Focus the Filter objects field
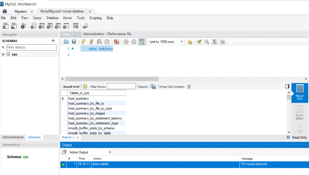Screen dimensions: 309x175 [x=31, y=47]
